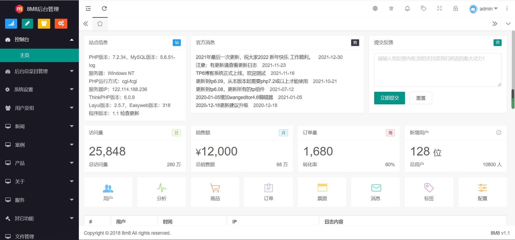The image size is (515, 240).
Task: Click the tag icon in header
Action: click(x=423, y=9)
